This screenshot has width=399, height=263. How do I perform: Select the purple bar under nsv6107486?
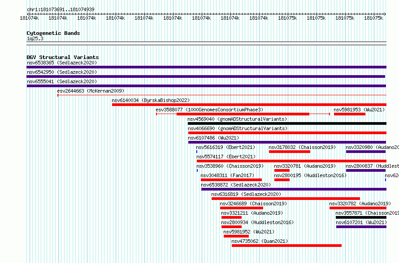click(x=287, y=142)
